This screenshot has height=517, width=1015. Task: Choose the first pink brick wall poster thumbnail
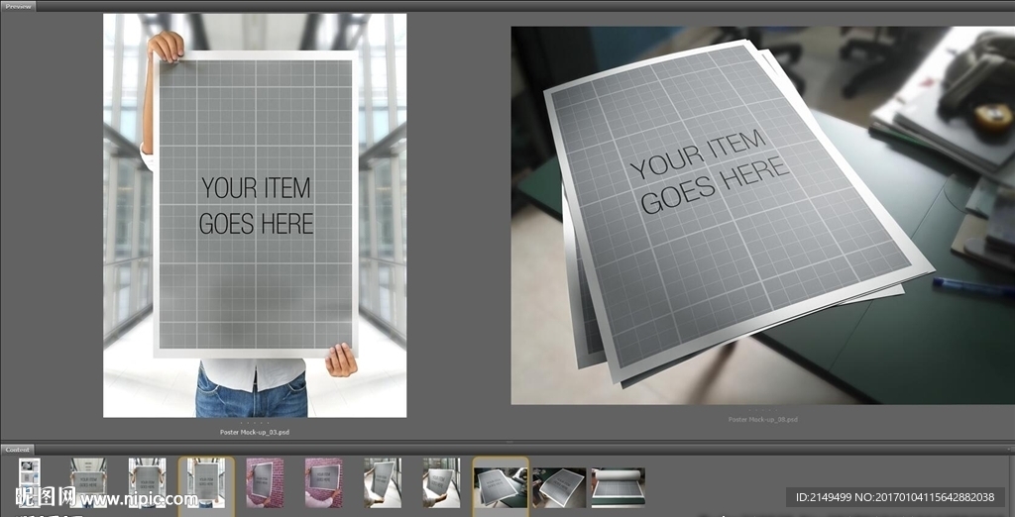[265, 482]
